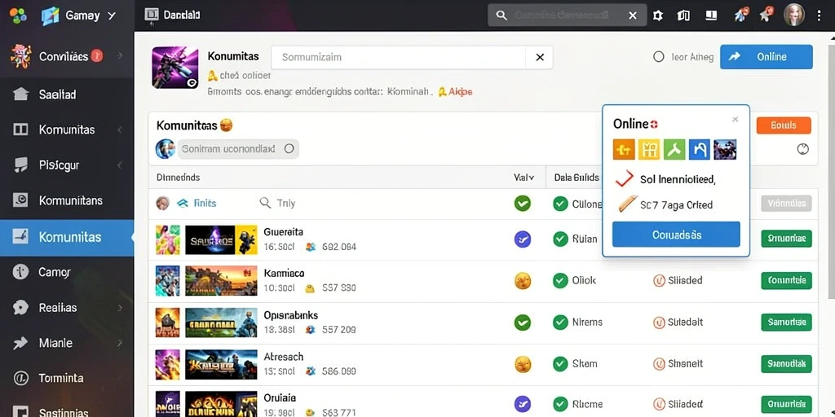Image resolution: width=835 pixels, height=417 pixels.
Task: Click the user avatar in top bar
Action: (x=794, y=15)
